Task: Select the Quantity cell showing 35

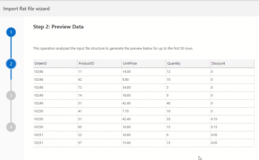Action: pyautogui.click(x=188, y=119)
